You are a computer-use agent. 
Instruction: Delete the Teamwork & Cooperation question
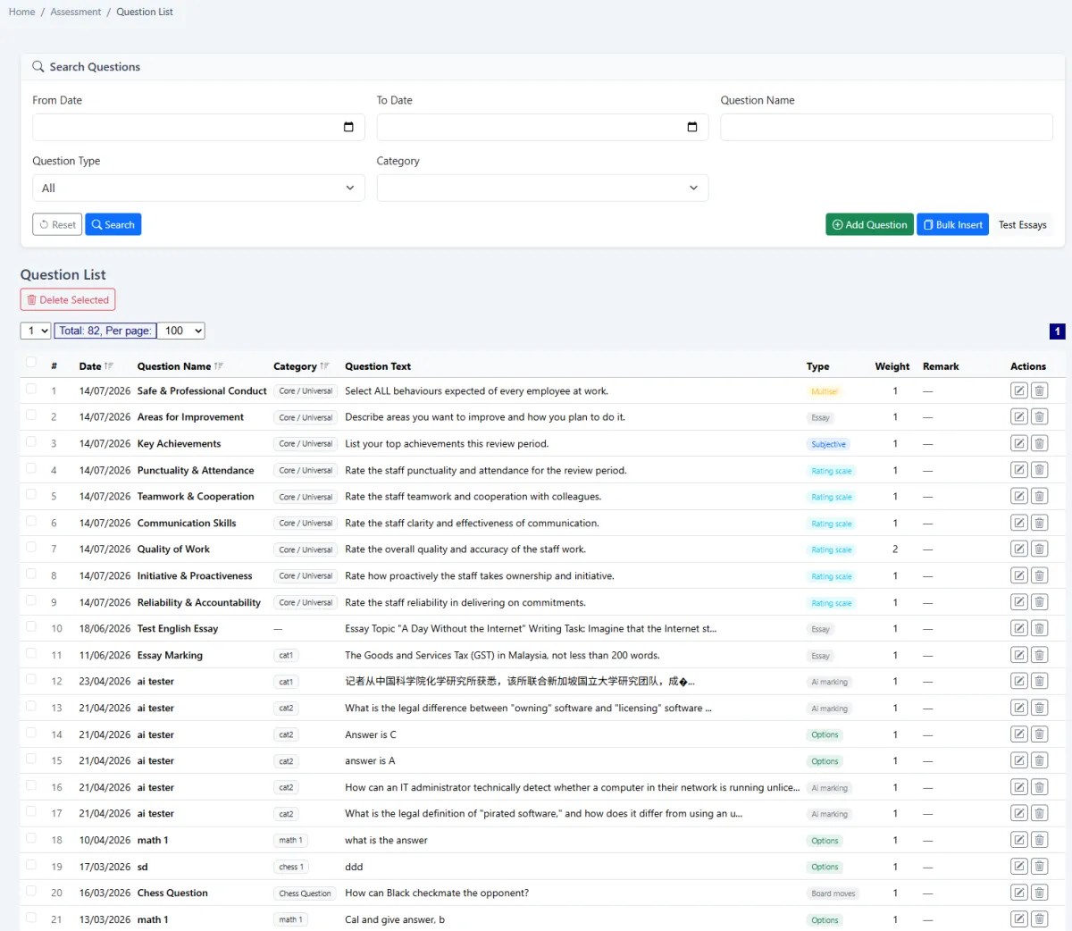click(x=1039, y=496)
